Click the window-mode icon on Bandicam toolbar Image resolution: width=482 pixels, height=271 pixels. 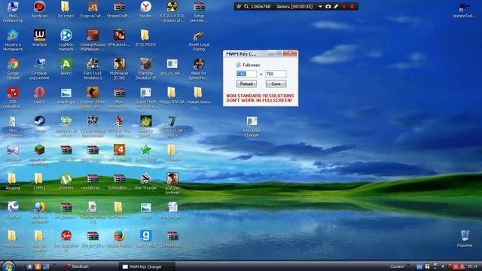239,7
